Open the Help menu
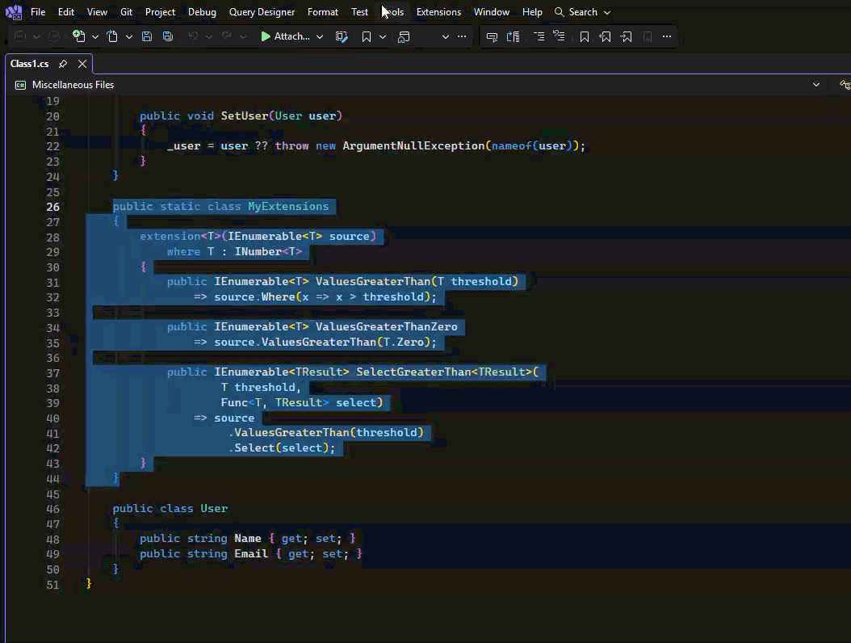The image size is (851, 643). (x=532, y=12)
